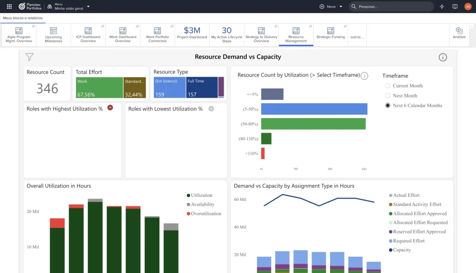Screen dimensions: 476x273
Task: Expand the Novo dropdown arrow
Action: (341, 7)
